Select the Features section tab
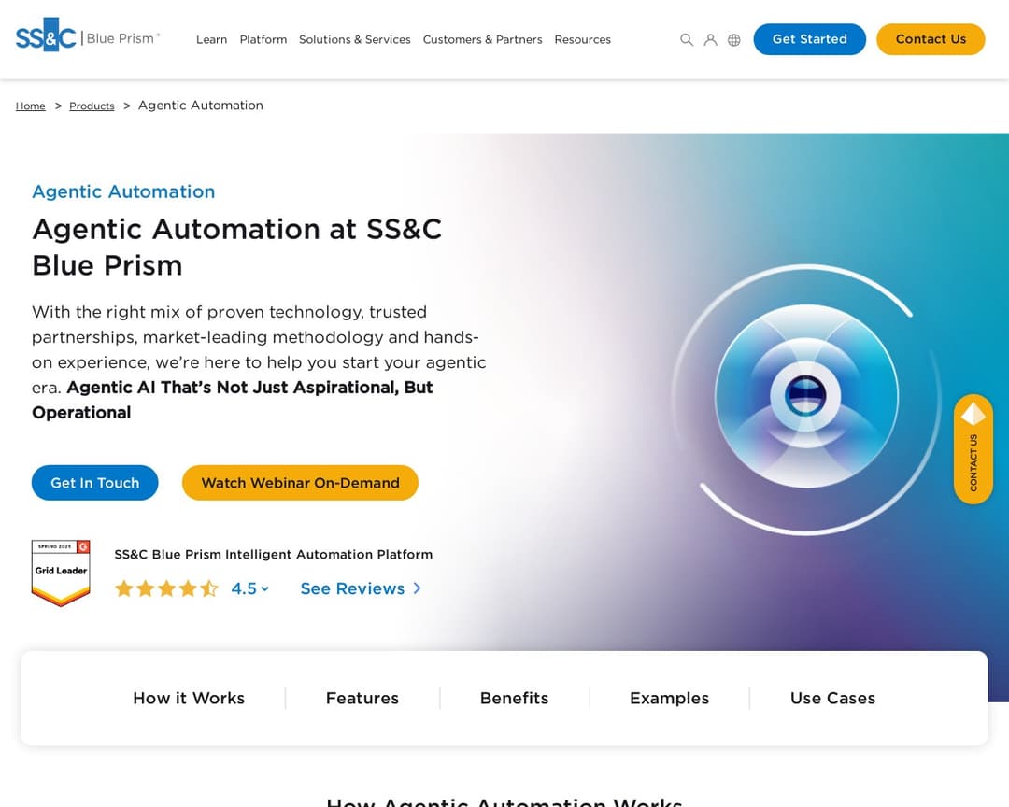 click(362, 698)
